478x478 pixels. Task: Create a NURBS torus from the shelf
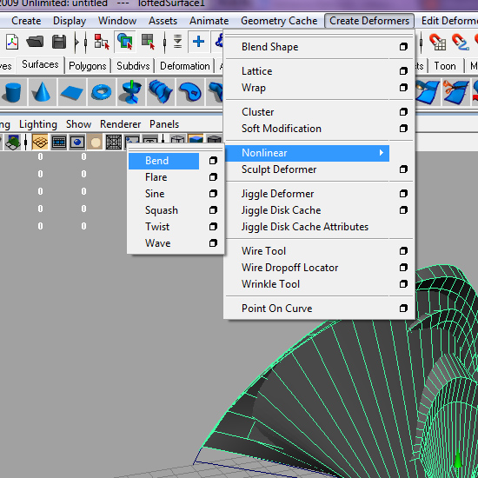(x=101, y=92)
